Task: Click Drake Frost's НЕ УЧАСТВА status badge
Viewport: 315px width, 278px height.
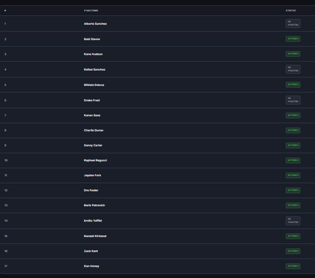Action: pos(293,100)
